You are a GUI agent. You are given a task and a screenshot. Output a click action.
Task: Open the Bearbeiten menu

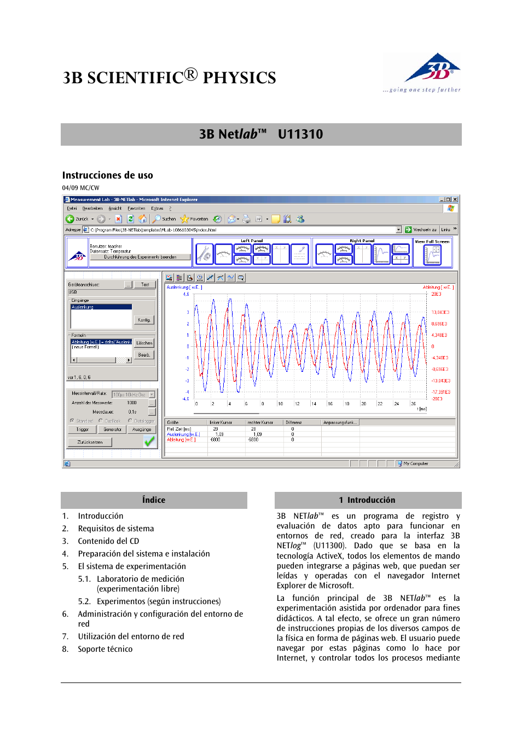92,208
